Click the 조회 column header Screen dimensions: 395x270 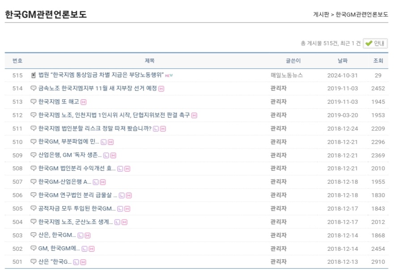378,60
